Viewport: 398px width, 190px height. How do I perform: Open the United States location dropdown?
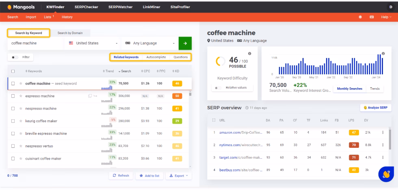coord(93,43)
